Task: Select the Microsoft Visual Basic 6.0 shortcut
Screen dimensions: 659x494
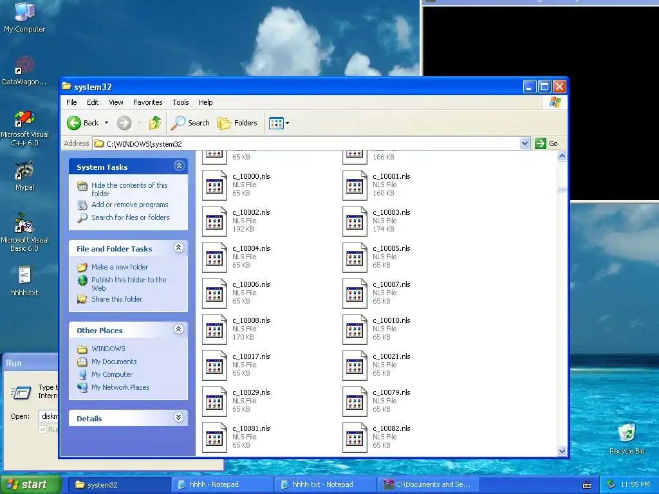Action: pyautogui.click(x=24, y=232)
